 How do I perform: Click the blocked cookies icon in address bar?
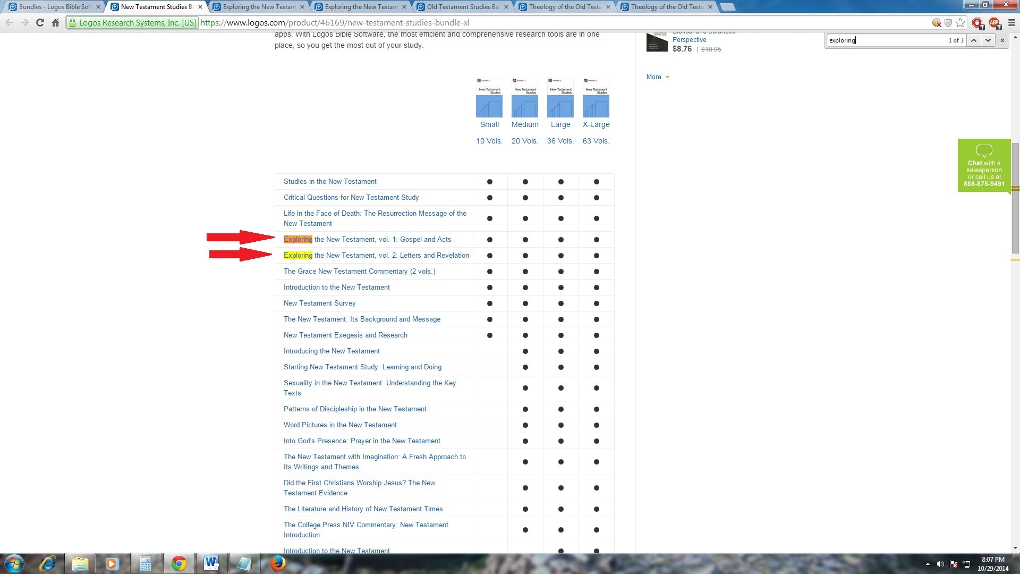click(x=937, y=23)
